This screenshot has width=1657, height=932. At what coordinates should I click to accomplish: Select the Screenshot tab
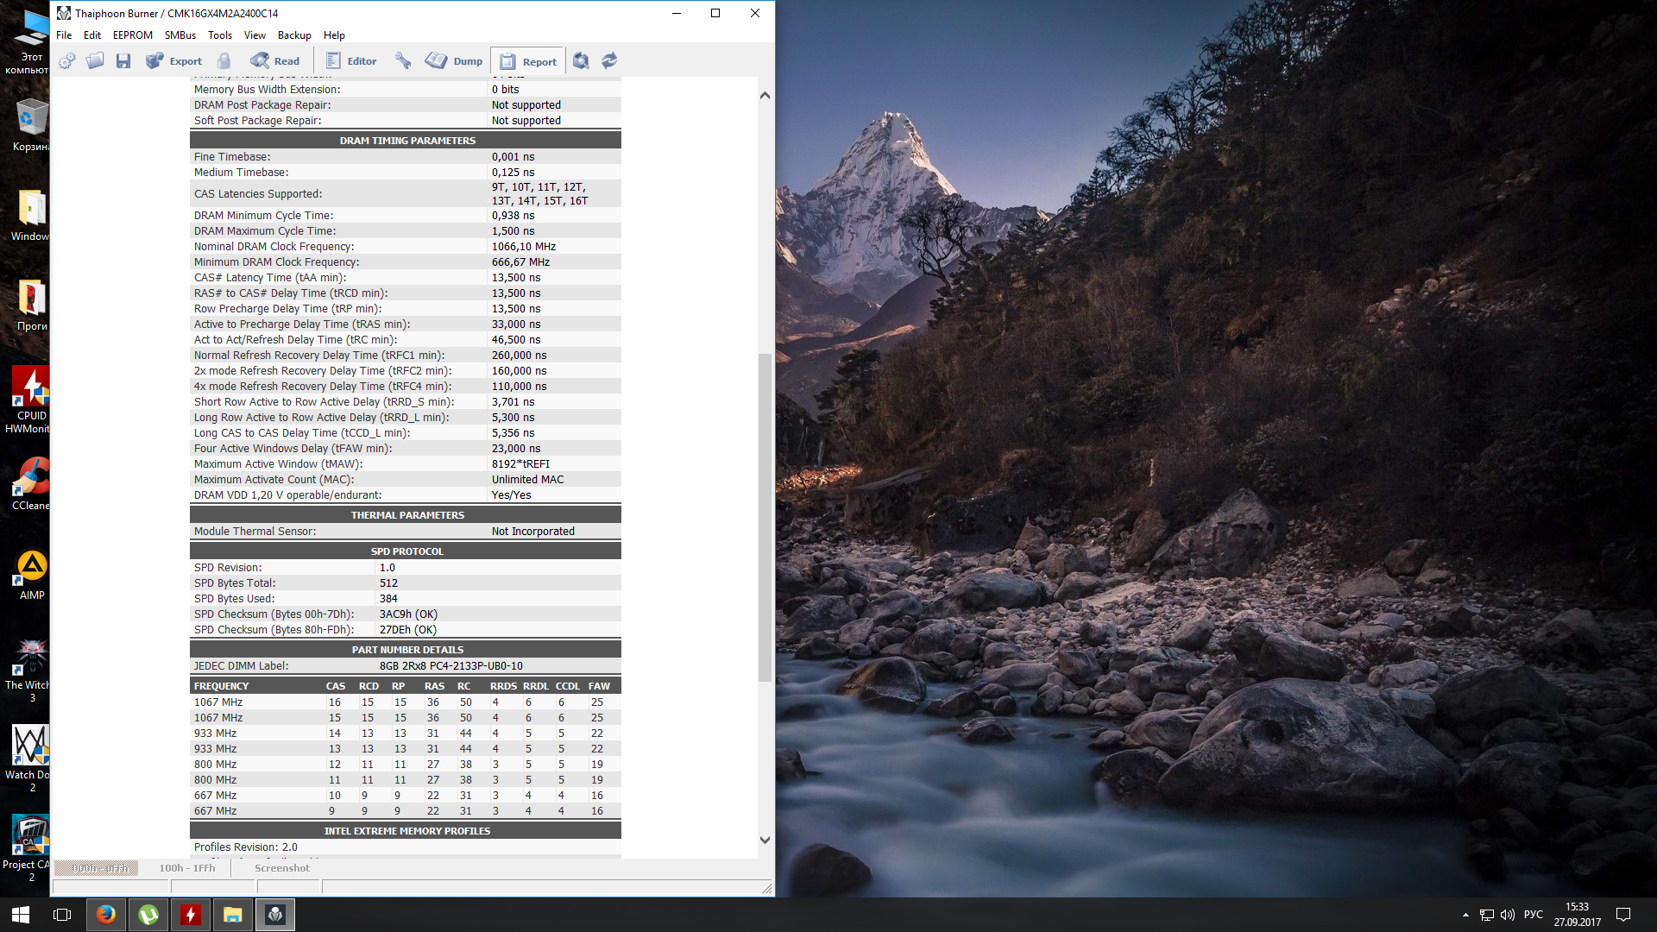[281, 868]
